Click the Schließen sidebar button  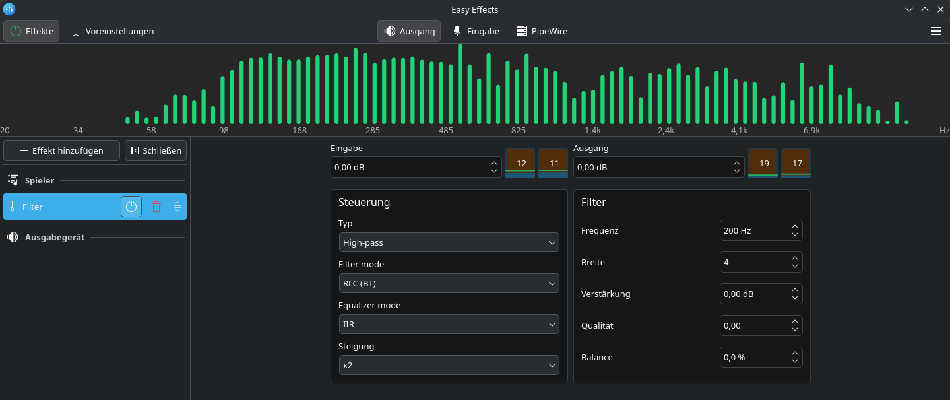[x=156, y=150]
